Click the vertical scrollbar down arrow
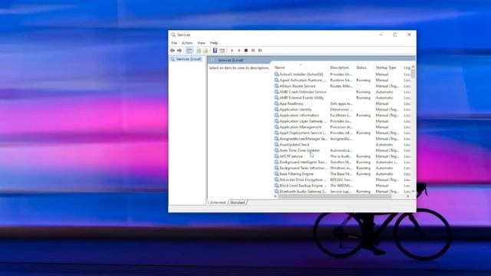This screenshot has height=276, width=491. click(x=413, y=191)
